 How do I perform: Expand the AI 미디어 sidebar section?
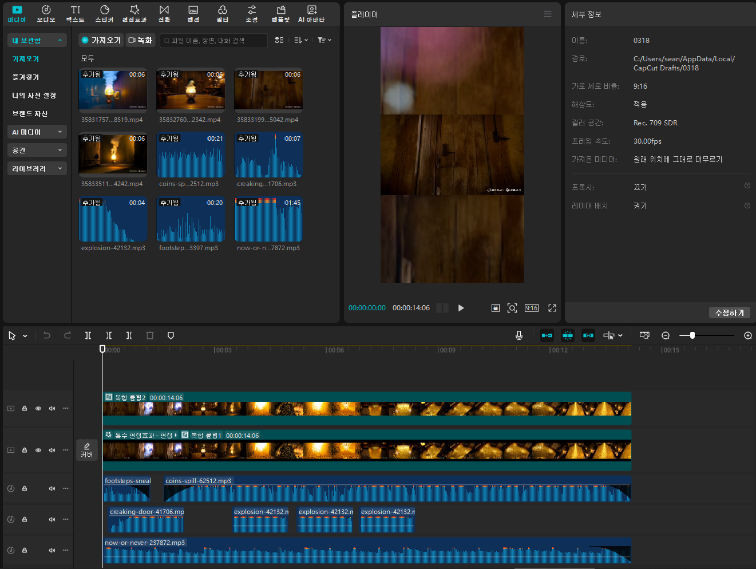[37, 132]
